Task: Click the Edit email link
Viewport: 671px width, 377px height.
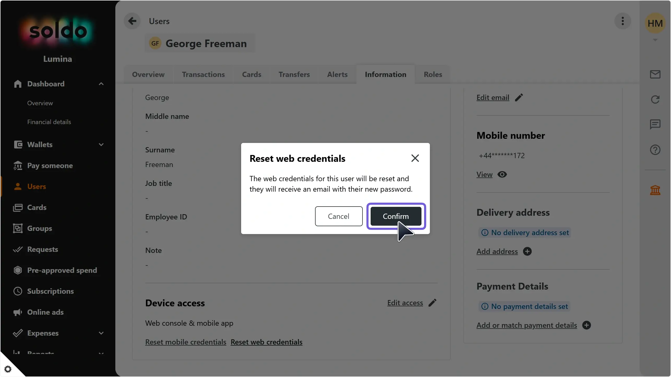Action: tap(493, 97)
